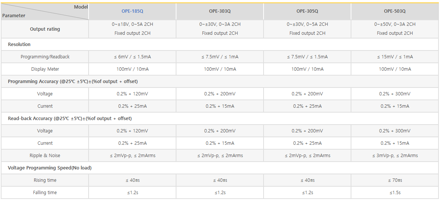Select the ≤ 3mVp-p ripple noise cell

point(395,156)
